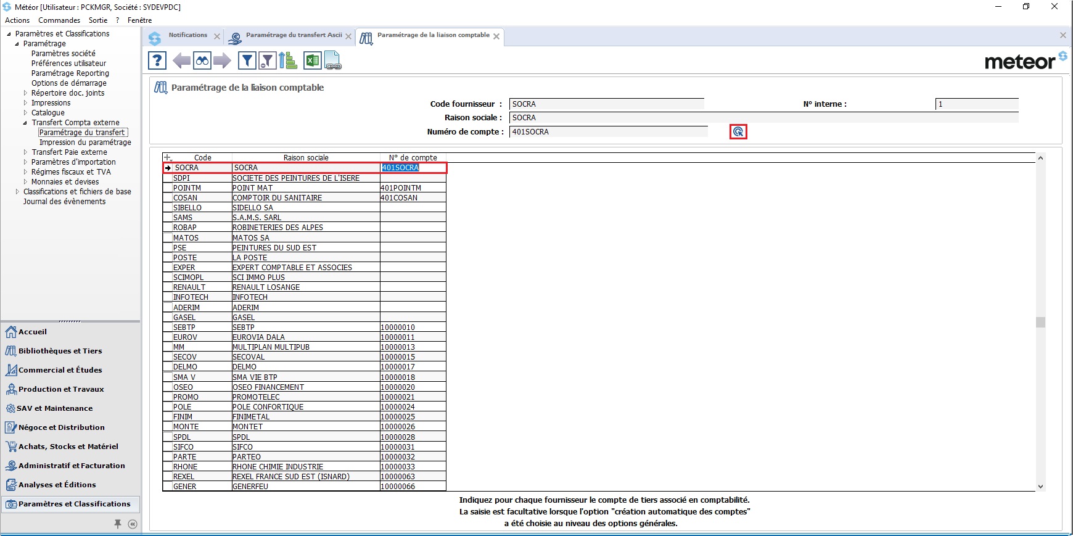Collapse the Paramétrage tree node
This screenshot has height=536, width=1073.
tap(17, 44)
